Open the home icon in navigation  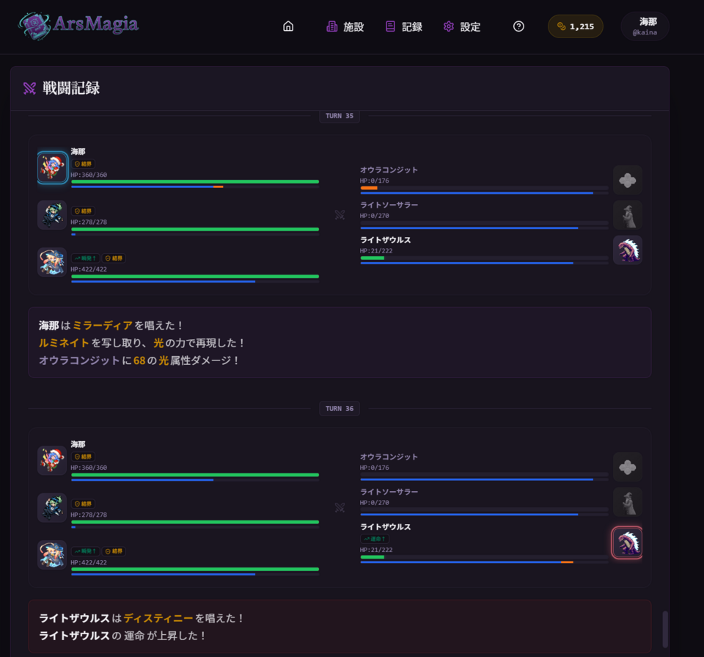(288, 26)
